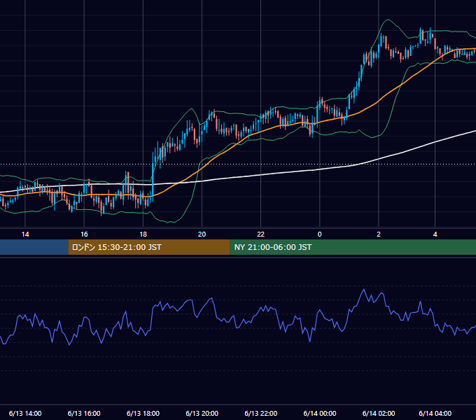This screenshot has width=476, height=420.
Task: Click the 2 hour label on price chart axis
Action: (x=379, y=234)
